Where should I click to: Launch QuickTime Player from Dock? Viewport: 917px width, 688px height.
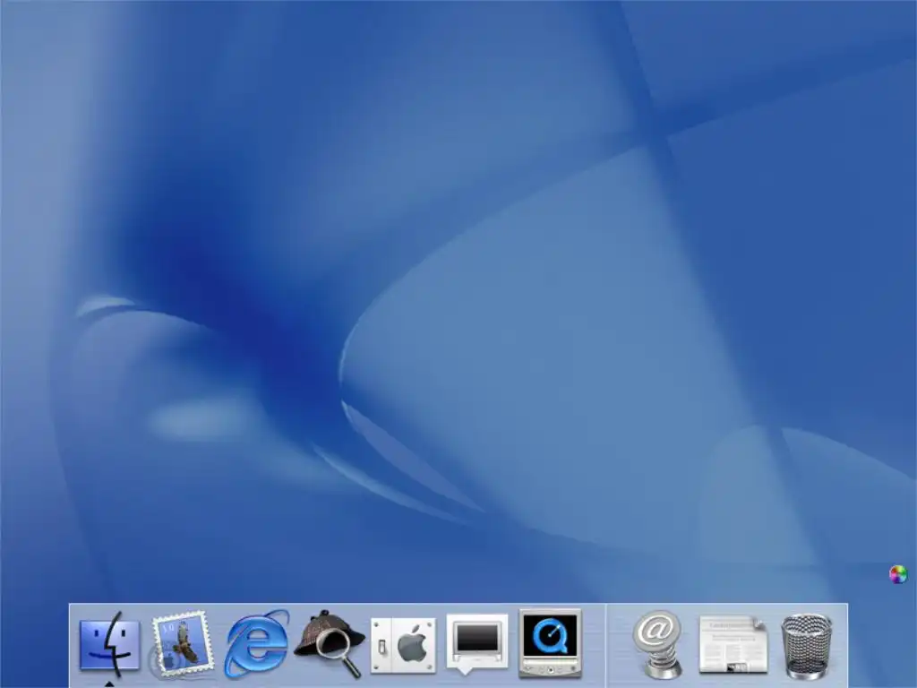pos(550,642)
